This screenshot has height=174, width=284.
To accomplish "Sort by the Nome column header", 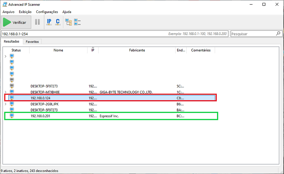I will [58, 50].
